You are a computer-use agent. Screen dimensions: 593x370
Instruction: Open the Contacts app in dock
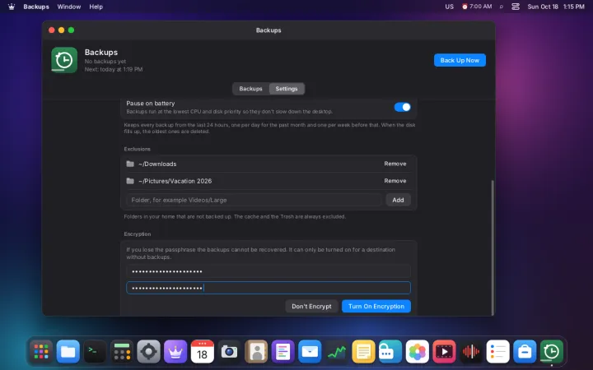click(x=256, y=352)
